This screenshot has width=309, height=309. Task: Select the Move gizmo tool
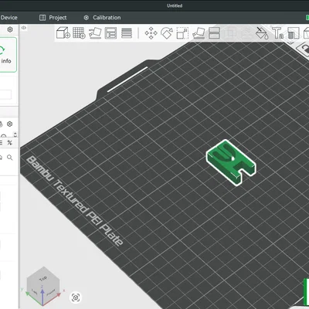151,33
